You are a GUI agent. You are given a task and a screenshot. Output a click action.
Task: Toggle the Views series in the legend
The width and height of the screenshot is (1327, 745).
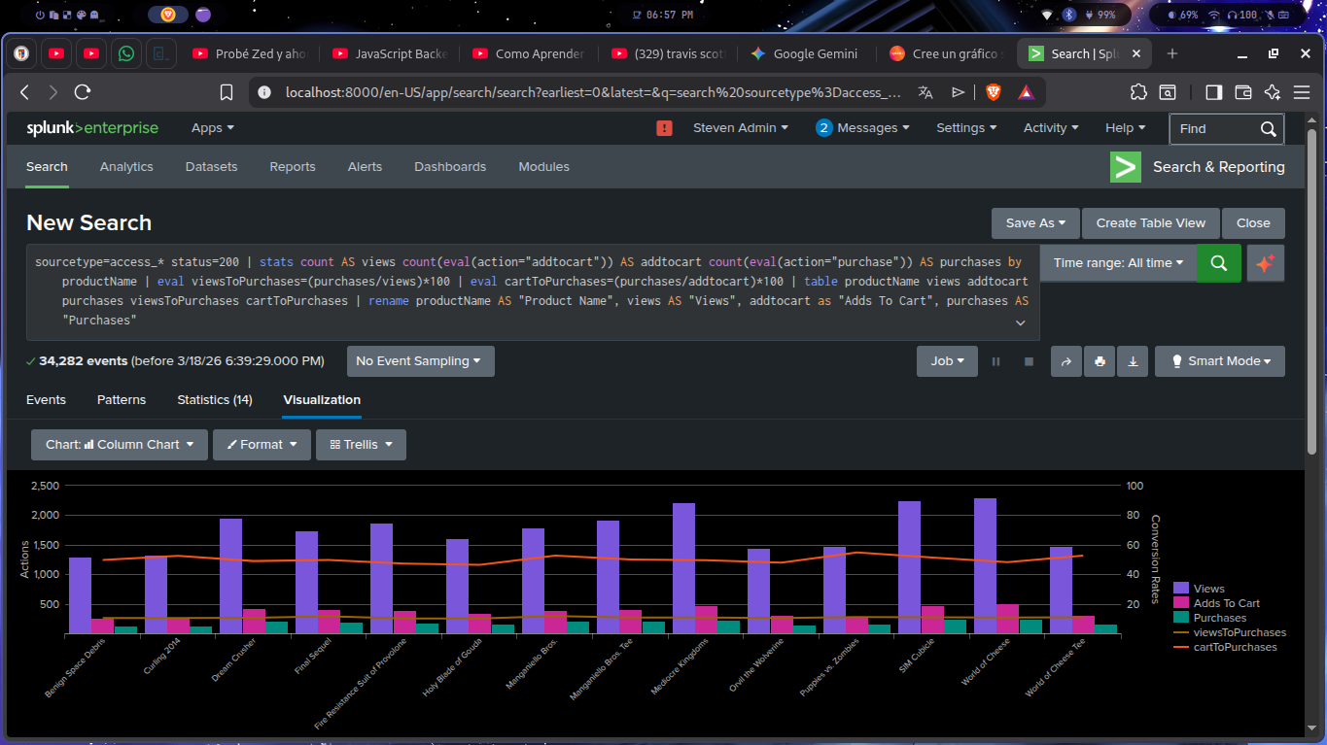click(x=1208, y=589)
